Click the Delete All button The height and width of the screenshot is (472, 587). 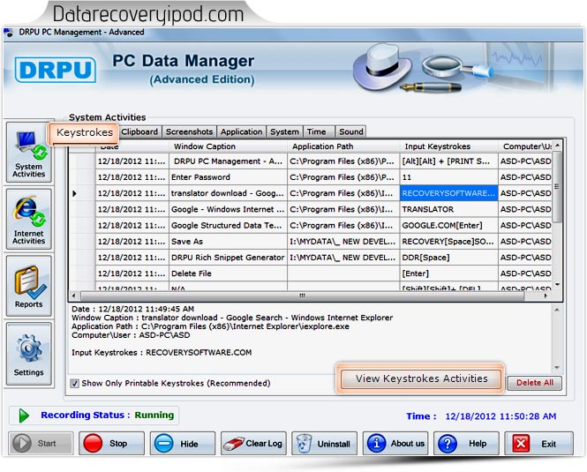[x=534, y=383]
